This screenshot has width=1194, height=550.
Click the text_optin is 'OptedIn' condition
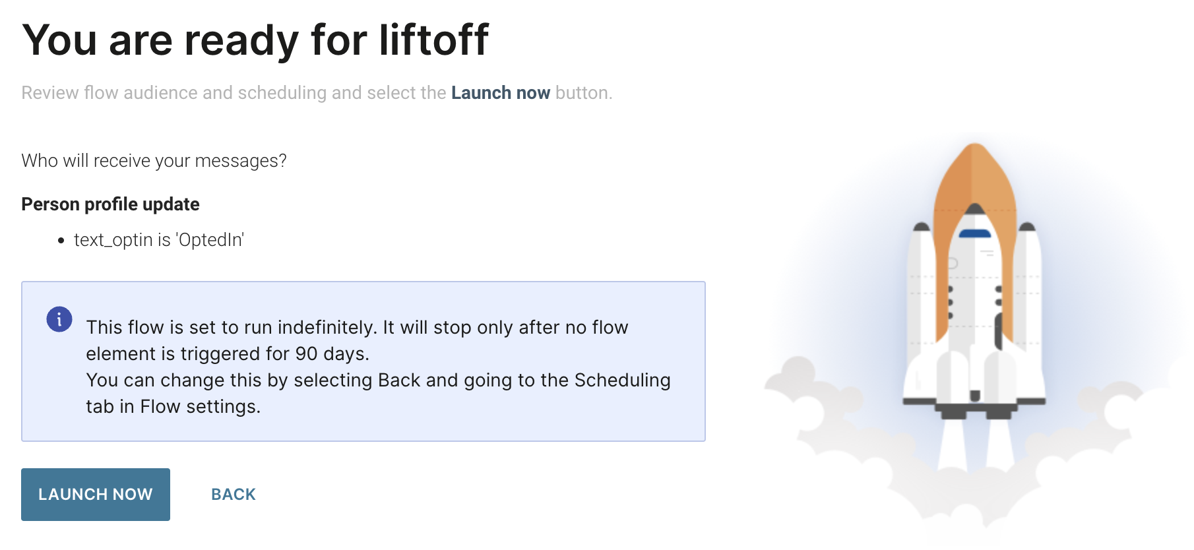coord(159,240)
